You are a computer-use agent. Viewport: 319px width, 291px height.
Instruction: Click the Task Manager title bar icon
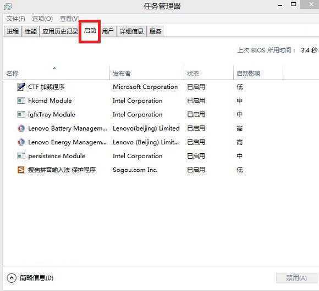coord(8,7)
